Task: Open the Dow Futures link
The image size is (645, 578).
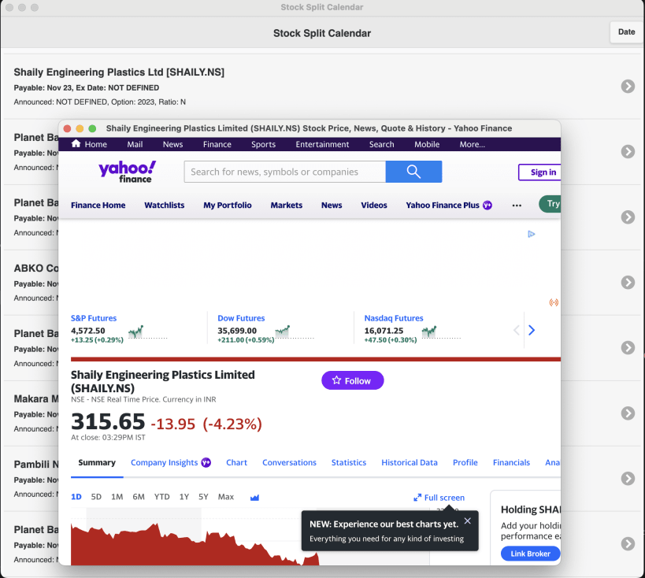Action: click(x=241, y=318)
